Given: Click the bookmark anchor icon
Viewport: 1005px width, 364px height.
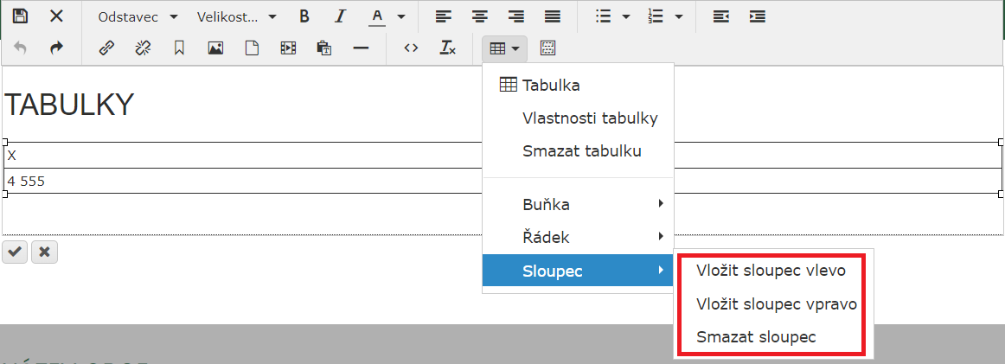Looking at the screenshot, I should pos(179,48).
